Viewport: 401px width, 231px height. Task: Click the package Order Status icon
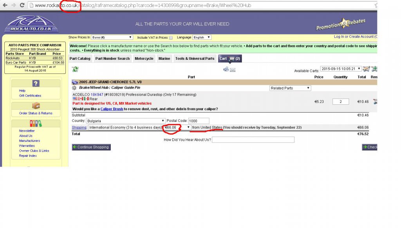36,106
